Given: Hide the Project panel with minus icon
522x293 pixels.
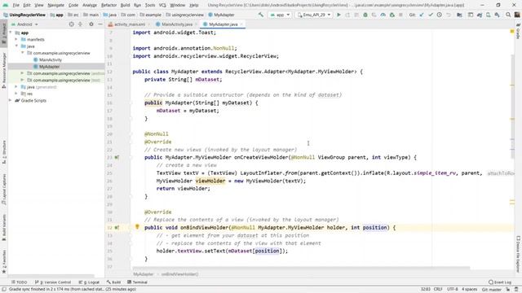Looking at the screenshot, I should [x=100, y=24].
